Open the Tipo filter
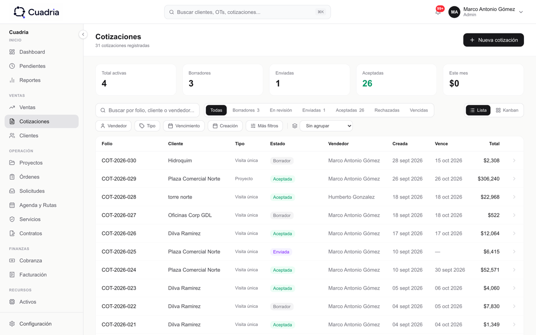 point(147,126)
